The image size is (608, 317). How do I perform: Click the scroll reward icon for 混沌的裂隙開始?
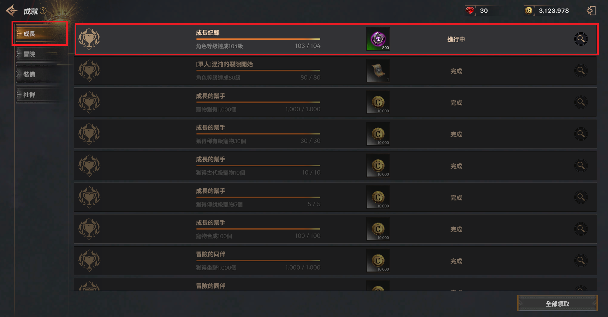point(378,70)
